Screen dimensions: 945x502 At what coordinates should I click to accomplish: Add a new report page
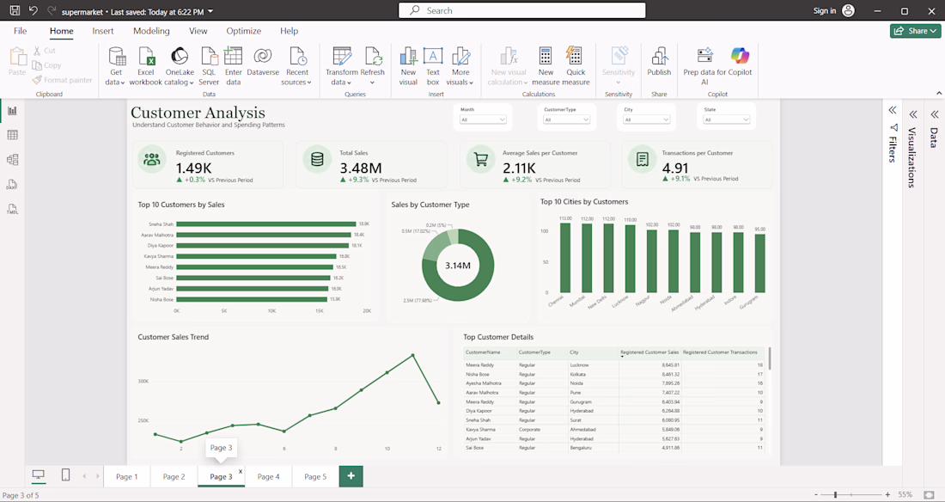click(351, 476)
